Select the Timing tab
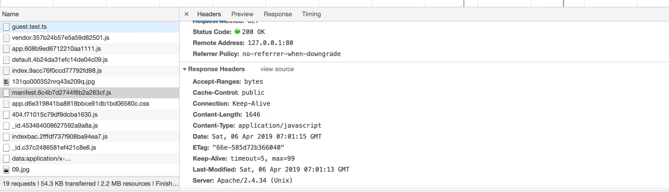The height and width of the screenshot is (192, 669). pyautogui.click(x=311, y=14)
